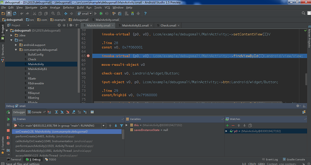The height and width of the screenshot is (165, 311).
Task: Expand the this variable node
Action: [127, 125]
